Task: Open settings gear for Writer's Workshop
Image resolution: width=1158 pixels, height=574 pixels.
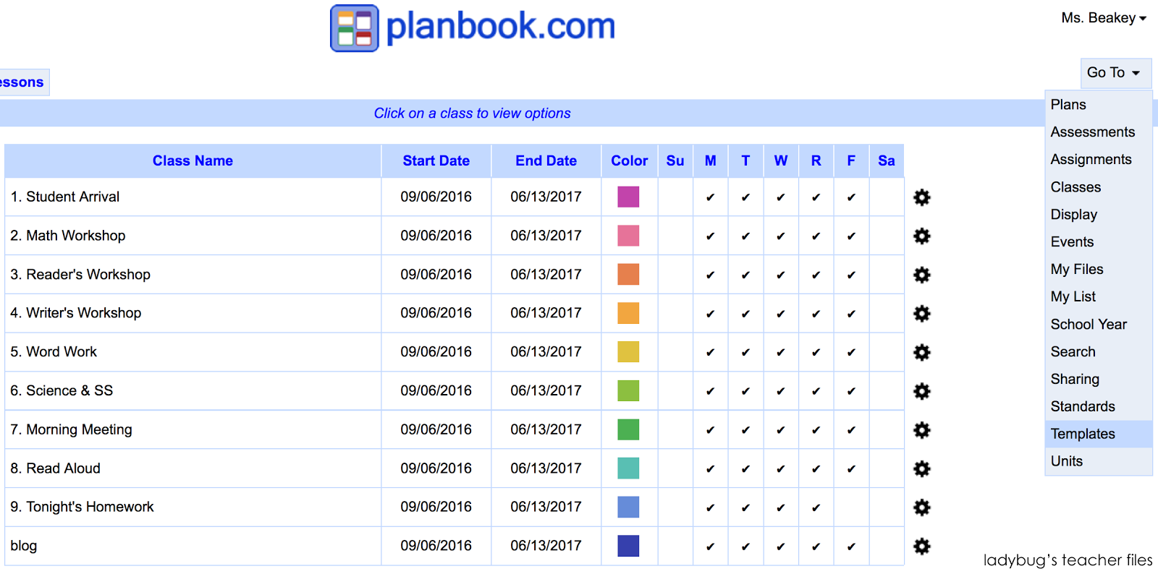Action: click(921, 313)
